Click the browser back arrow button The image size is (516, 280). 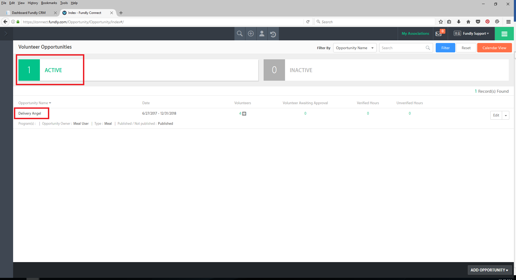(x=5, y=22)
